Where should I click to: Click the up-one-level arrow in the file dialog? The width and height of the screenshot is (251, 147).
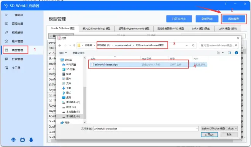(x=74, y=46)
